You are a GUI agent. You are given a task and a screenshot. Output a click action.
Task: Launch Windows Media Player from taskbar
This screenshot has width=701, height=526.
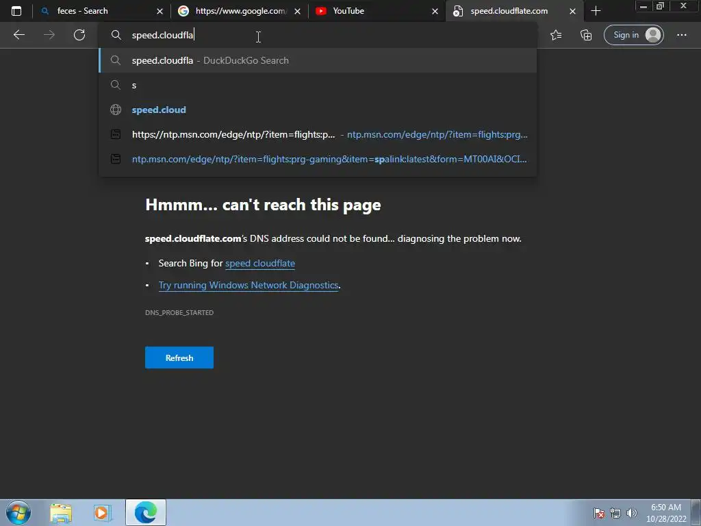point(103,513)
